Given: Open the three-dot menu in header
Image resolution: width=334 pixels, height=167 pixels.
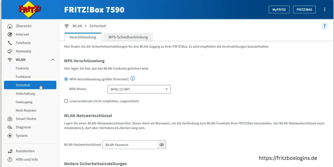Looking at the screenshot, I should 325,9.
